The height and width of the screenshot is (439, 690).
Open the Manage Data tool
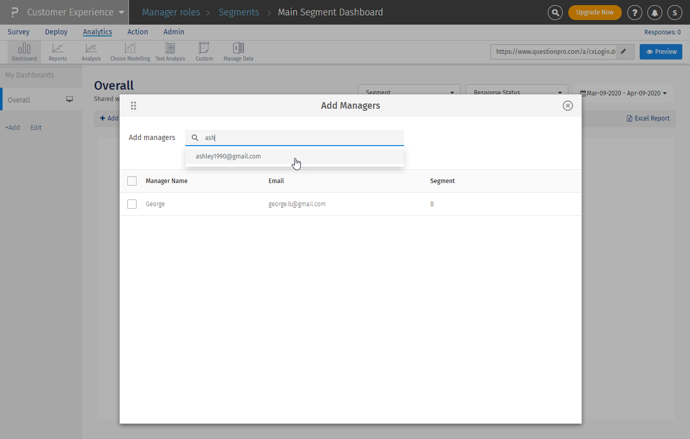coord(238,52)
